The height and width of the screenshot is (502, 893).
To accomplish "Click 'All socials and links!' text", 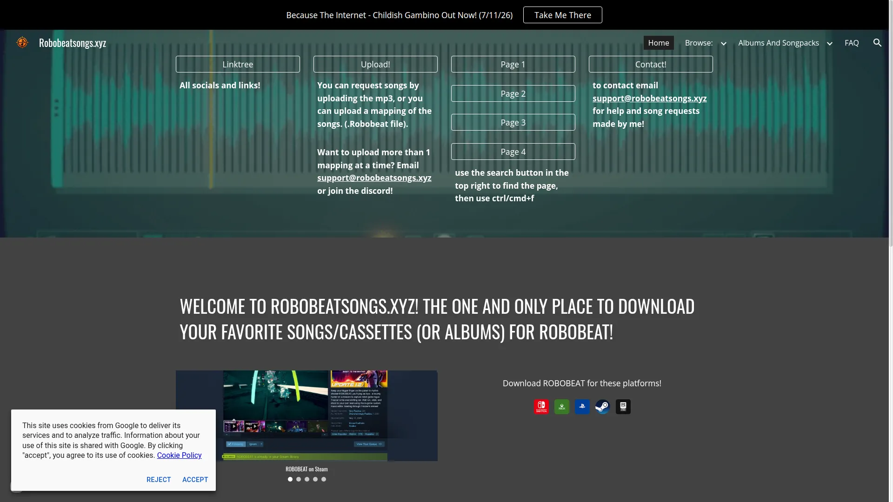I will pyautogui.click(x=220, y=86).
